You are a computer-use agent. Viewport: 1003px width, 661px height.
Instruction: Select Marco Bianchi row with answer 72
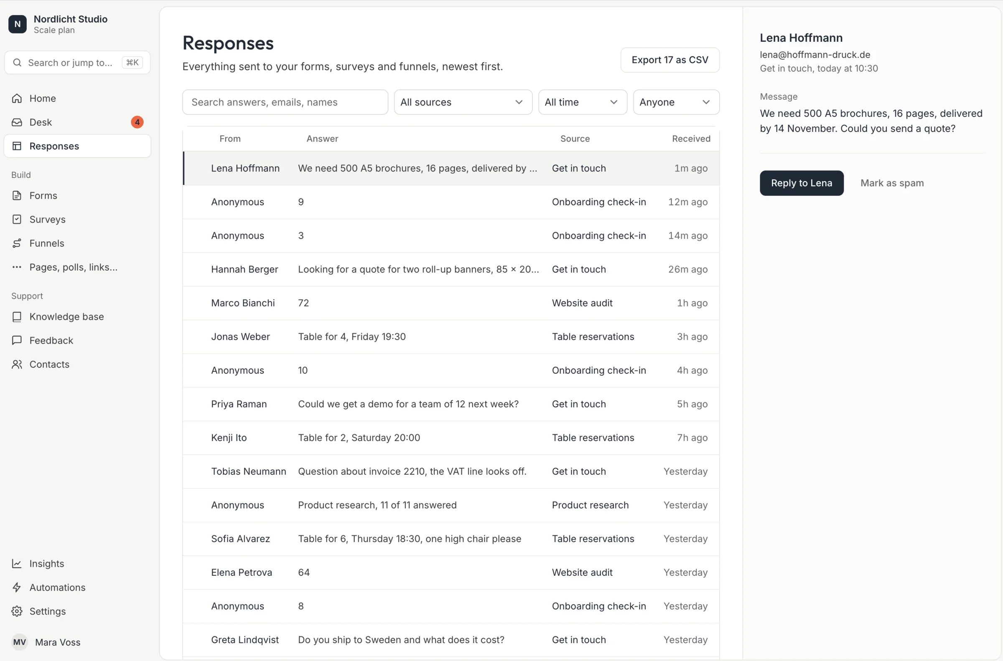point(451,303)
